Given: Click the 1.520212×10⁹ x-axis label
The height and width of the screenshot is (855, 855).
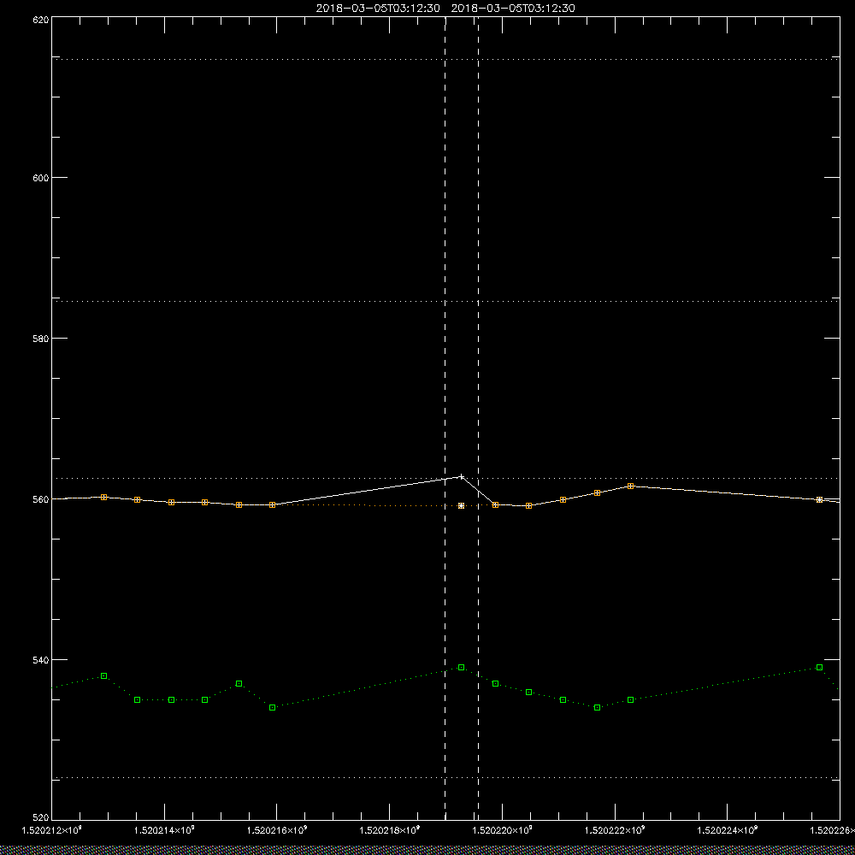Looking at the screenshot, I should click(x=51, y=830).
